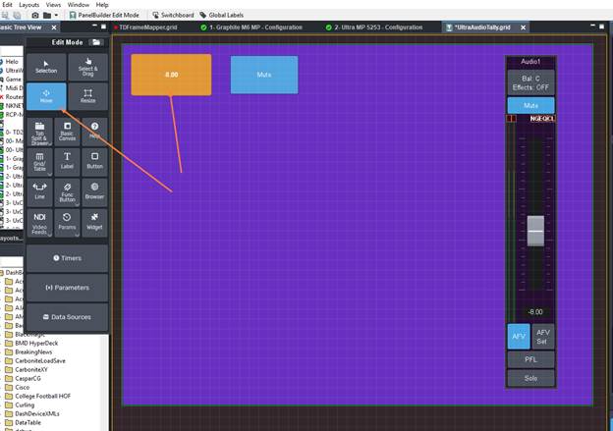Viewport: 613px width, 431px height.
Task: Toggle the AFV Set button
Action: click(543, 337)
